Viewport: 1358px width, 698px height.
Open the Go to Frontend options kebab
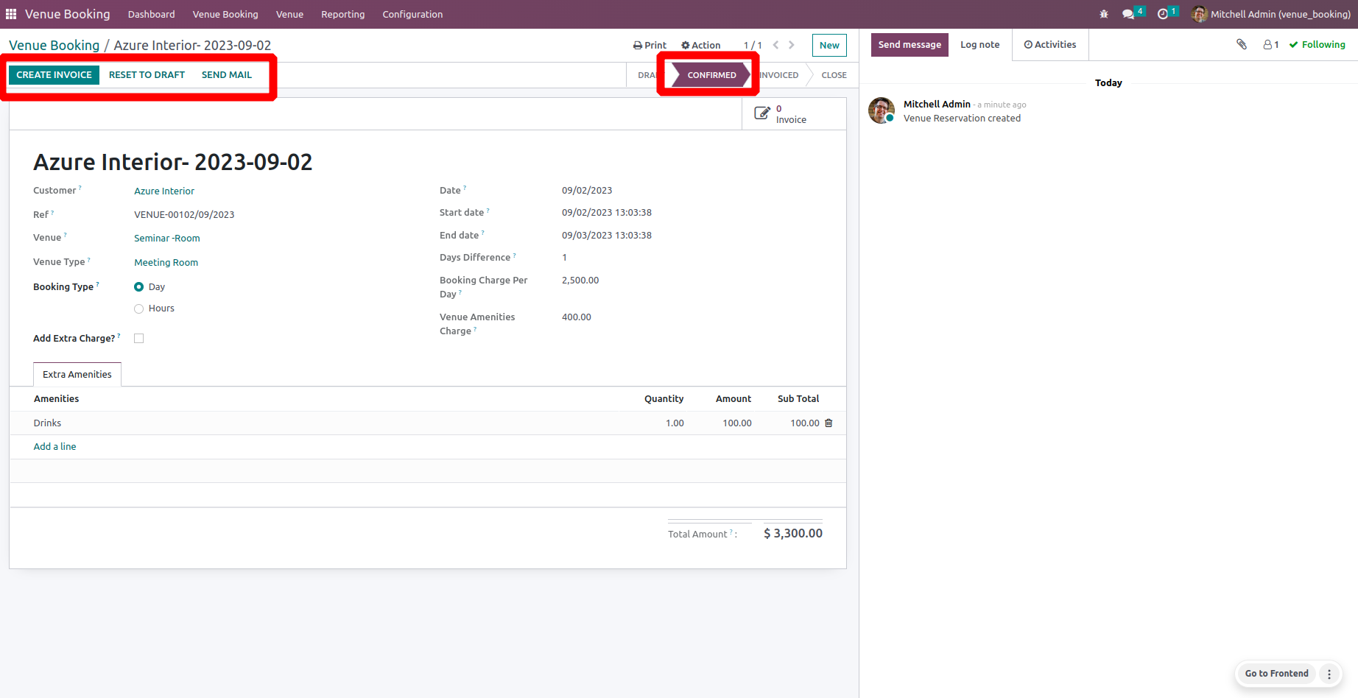pos(1329,674)
